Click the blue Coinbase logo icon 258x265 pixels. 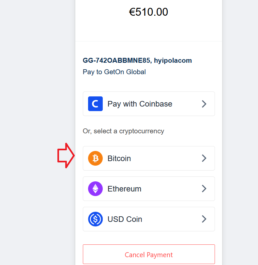pyautogui.click(x=95, y=104)
